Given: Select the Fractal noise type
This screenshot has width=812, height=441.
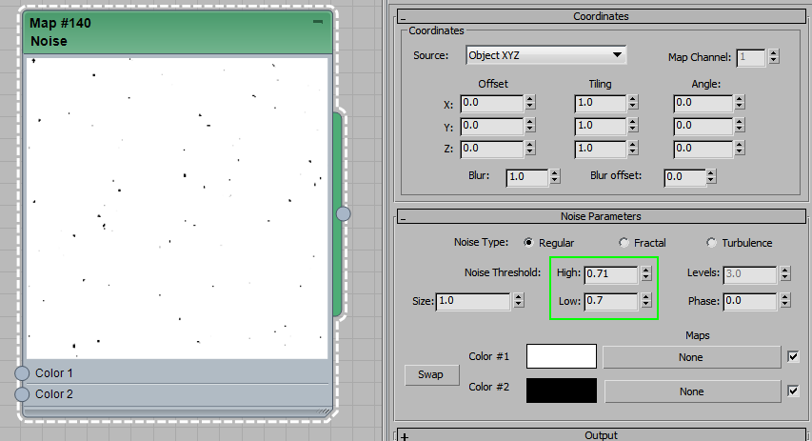Looking at the screenshot, I should [x=624, y=243].
